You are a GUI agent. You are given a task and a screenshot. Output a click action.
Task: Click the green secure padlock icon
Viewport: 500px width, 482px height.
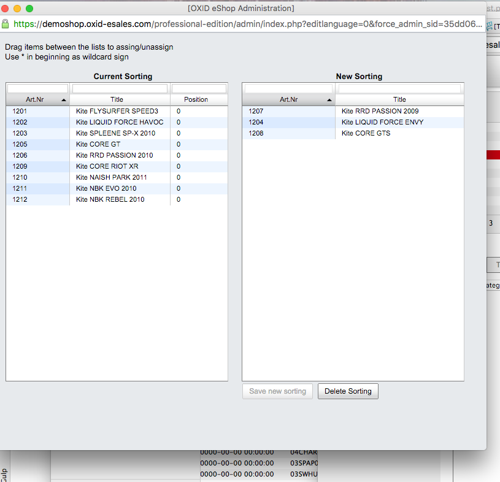pyautogui.click(x=6, y=24)
